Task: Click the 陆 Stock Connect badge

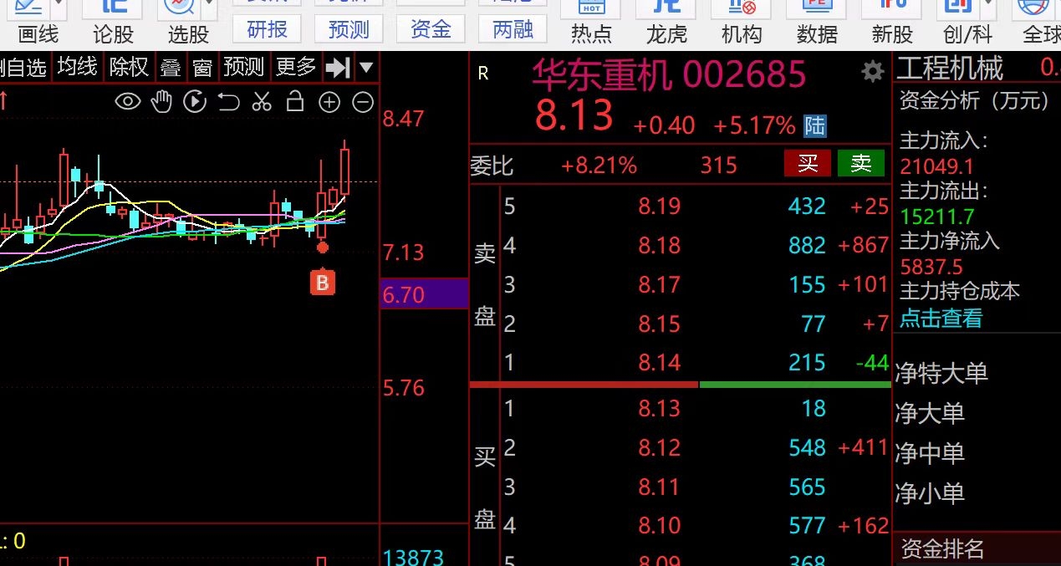Action: click(815, 126)
